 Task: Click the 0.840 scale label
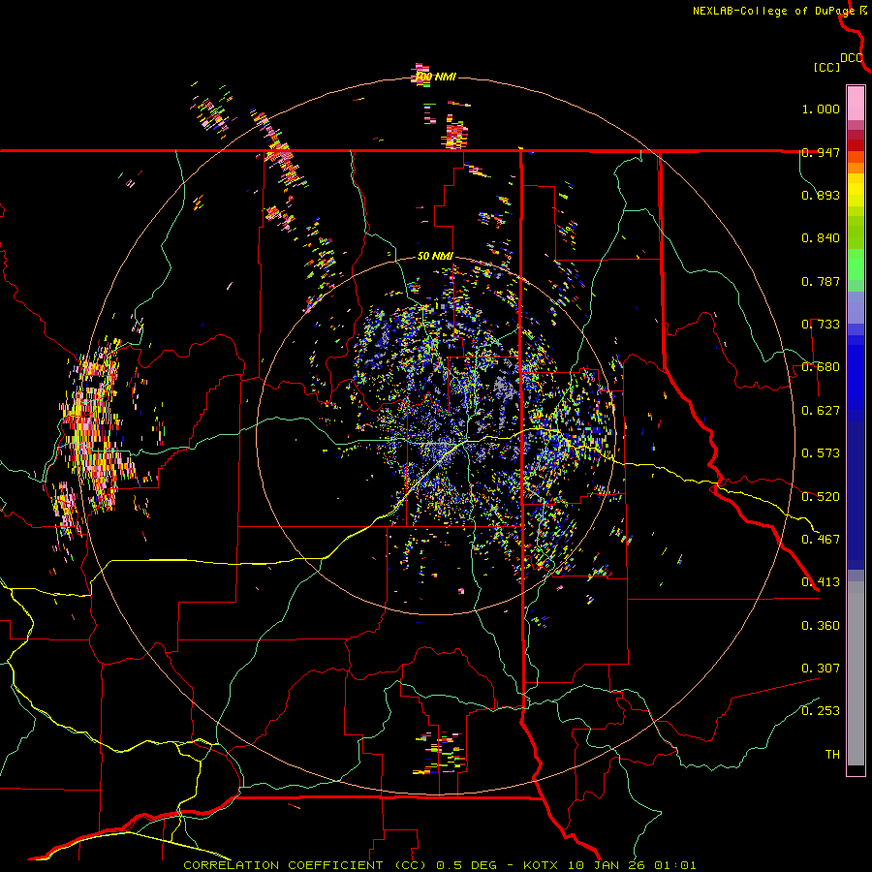click(x=821, y=238)
